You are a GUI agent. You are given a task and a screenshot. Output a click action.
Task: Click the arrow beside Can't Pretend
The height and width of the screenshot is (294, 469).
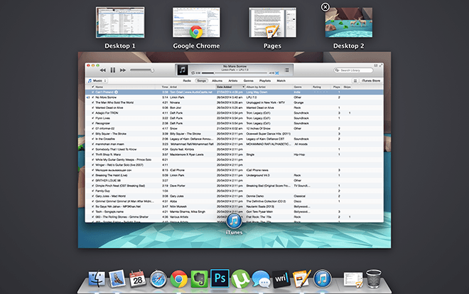(116, 92)
